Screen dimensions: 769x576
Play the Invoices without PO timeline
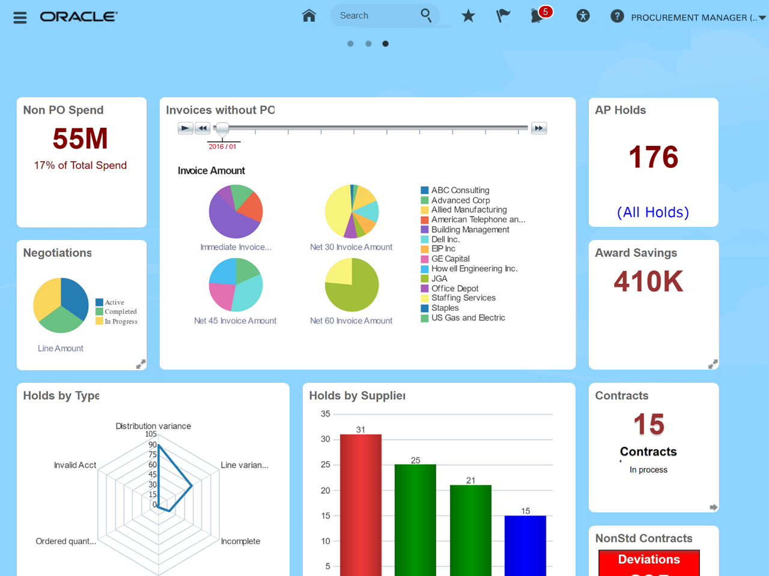[185, 128]
